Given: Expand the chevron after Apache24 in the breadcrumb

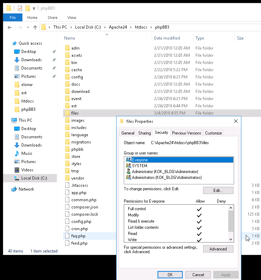Looking at the screenshot, I should tap(131, 27).
